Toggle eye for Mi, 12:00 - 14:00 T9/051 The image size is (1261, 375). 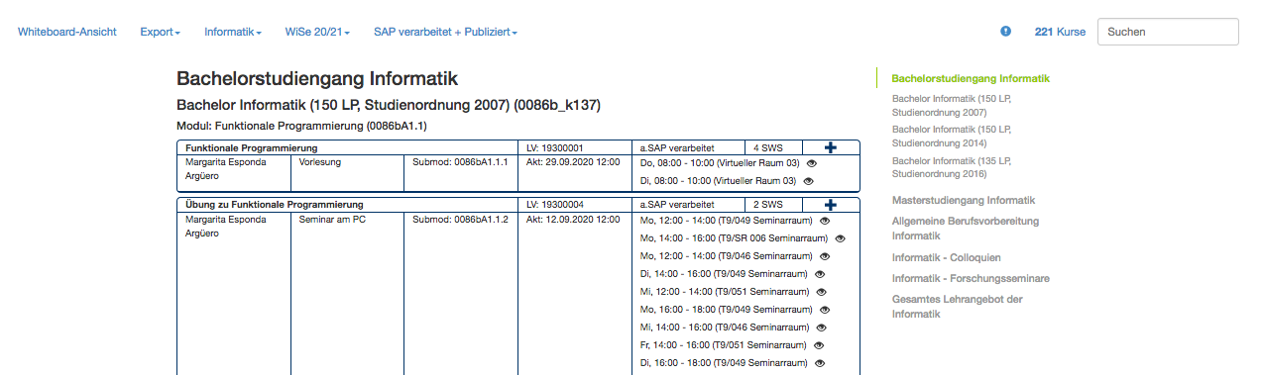point(822,292)
